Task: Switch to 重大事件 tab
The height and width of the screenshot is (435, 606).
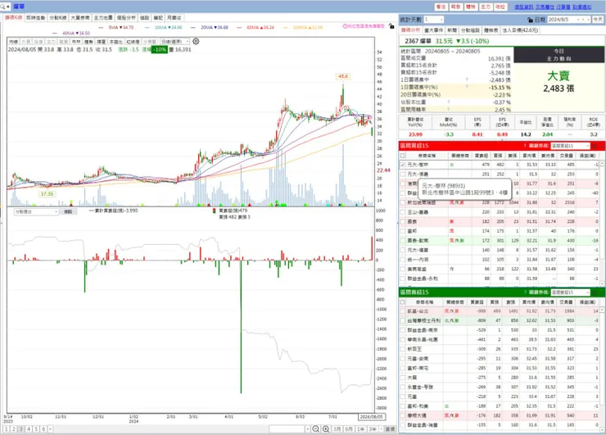Action: [434, 30]
